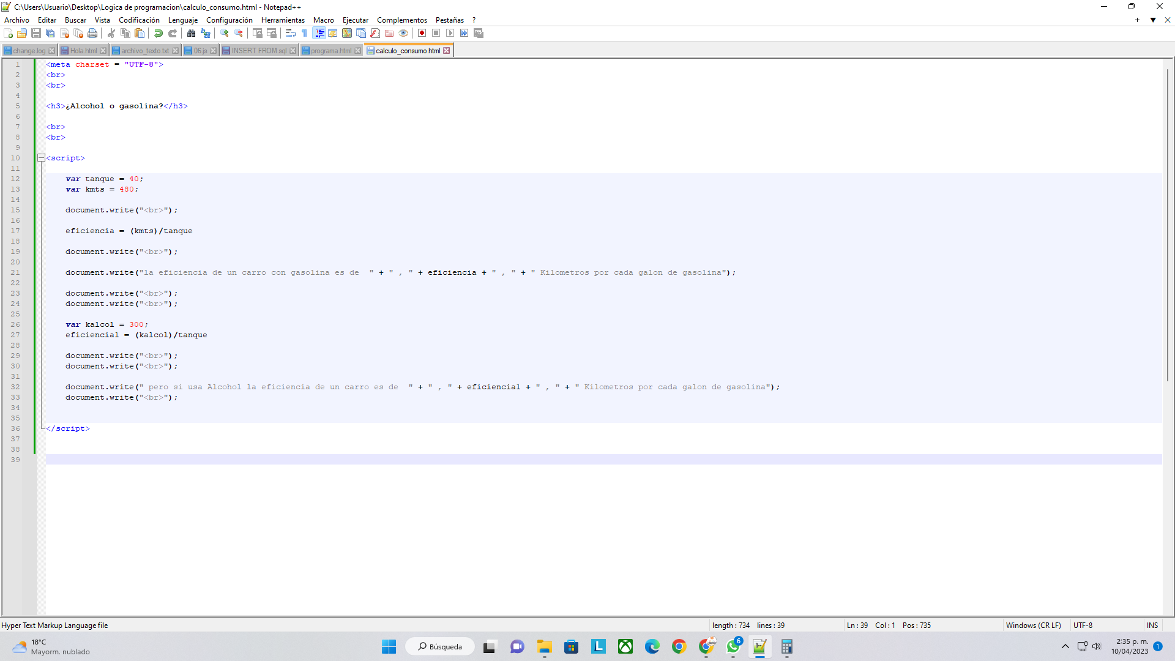
Task: Click the INS indicator in status bar
Action: [1152, 626]
